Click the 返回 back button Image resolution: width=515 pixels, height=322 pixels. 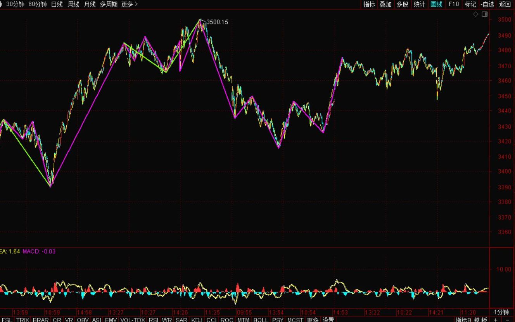click(x=505, y=4)
